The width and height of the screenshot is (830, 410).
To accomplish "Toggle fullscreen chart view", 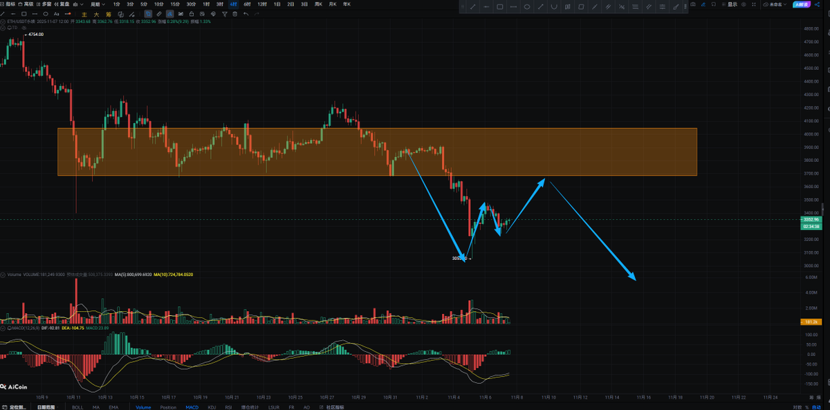I will (754, 4).
